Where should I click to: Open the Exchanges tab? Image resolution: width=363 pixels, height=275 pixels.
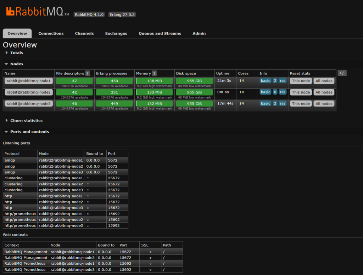(x=116, y=33)
